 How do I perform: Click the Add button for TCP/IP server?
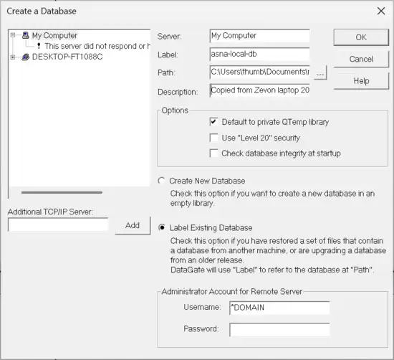(x=133, y=225)
